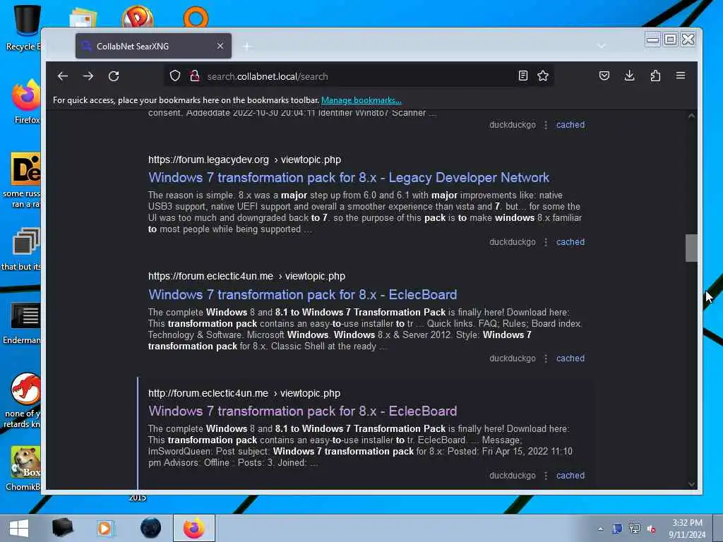Screen dimensions: 723x542
Task: Switch to the CollabNet SearXNG tab
Action: (153, 46)
